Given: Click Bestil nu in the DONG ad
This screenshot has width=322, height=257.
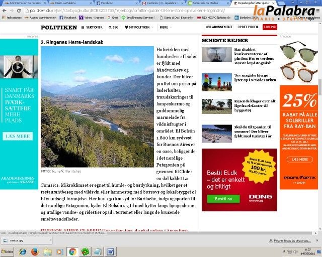Looking at the screenshot, I should (223, 199).
